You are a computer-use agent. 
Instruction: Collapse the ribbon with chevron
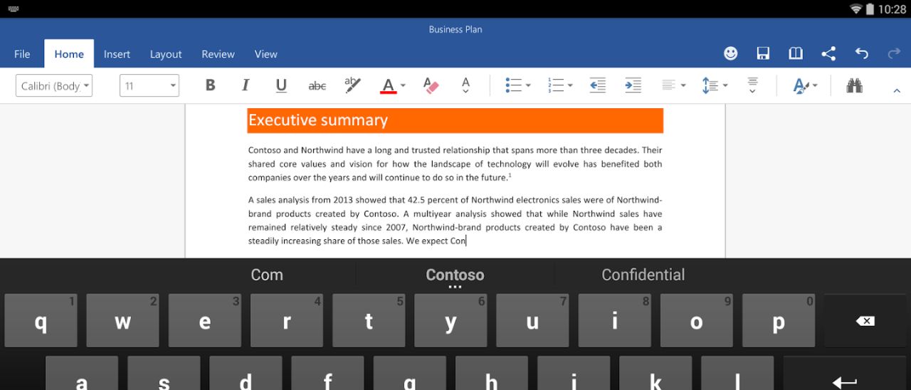point(897,90)
